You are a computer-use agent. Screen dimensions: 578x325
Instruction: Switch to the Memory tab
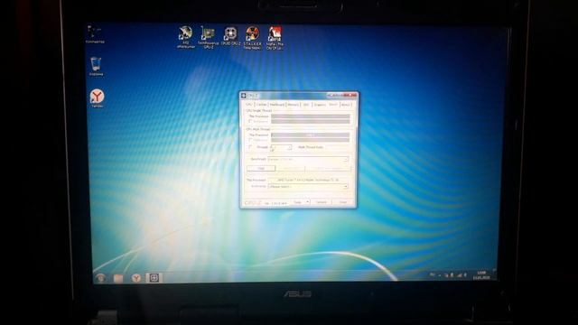[x=294, y=105]
